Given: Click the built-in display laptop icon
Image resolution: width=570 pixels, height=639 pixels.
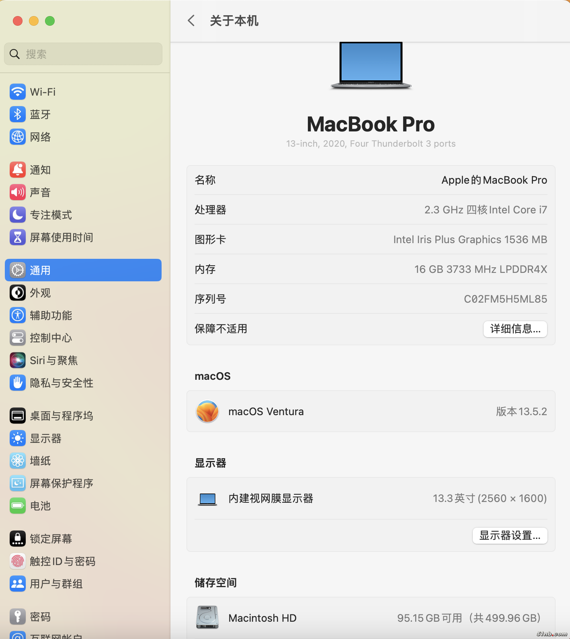Looking at the screenshot, I should point(207,500).
